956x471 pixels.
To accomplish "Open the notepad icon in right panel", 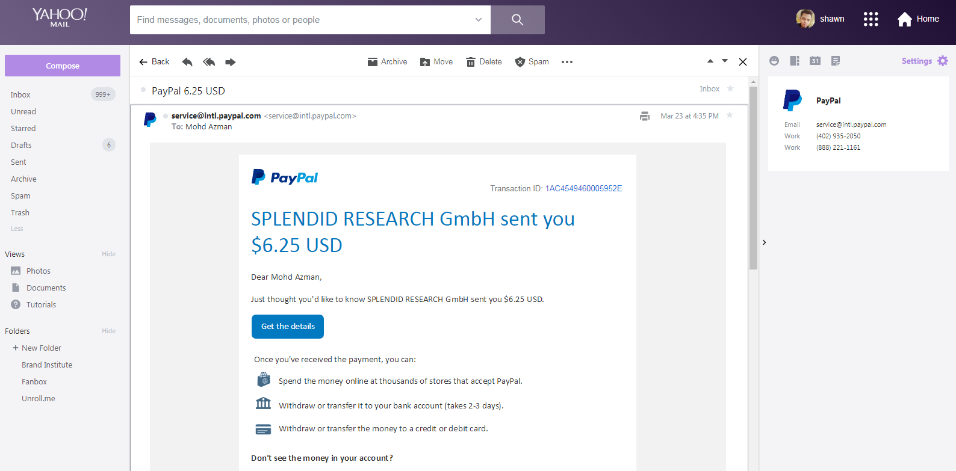I will [836, 61].
